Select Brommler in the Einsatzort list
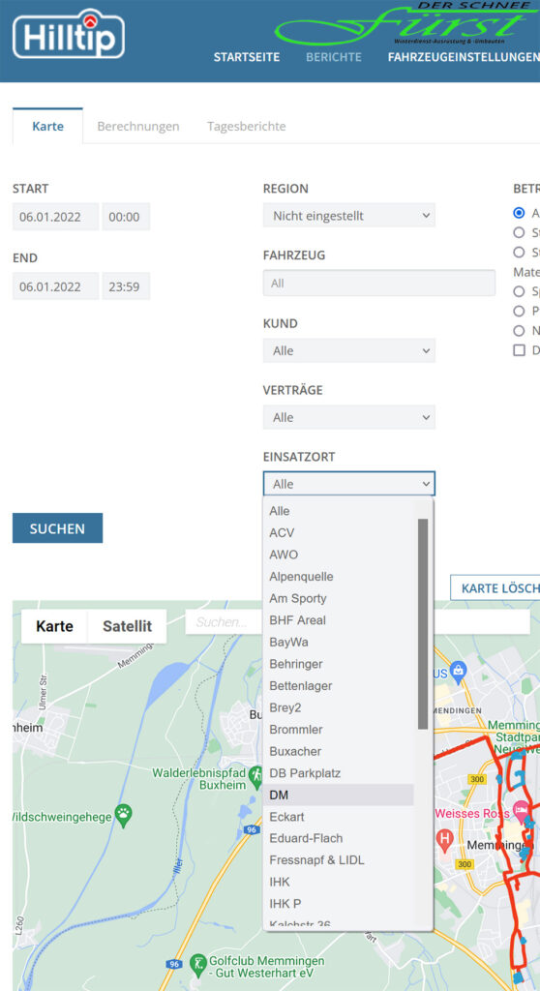The height and width of the screenshot is (991, 540). click(339, 730)
